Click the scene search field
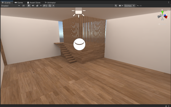Viewport: 171px width, 107px height. pos(153,6)
